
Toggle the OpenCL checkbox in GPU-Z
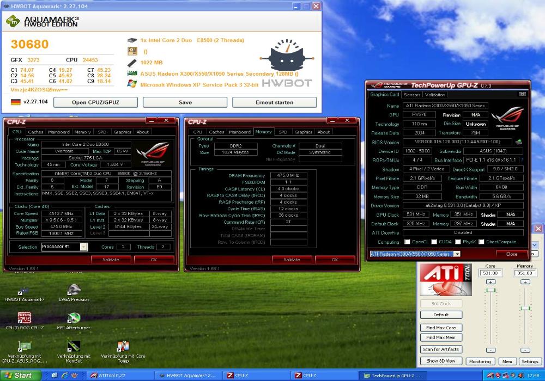407,242
